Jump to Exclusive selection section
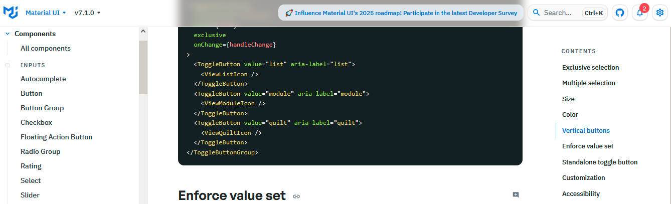Image resolution: width=671 pixels, height=204 pixels. point(591,67)
